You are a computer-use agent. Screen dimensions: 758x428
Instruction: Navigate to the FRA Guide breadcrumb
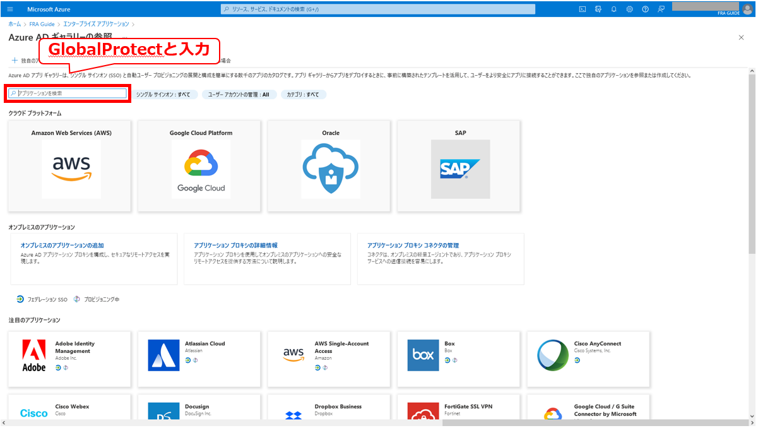tap(42, 24)
